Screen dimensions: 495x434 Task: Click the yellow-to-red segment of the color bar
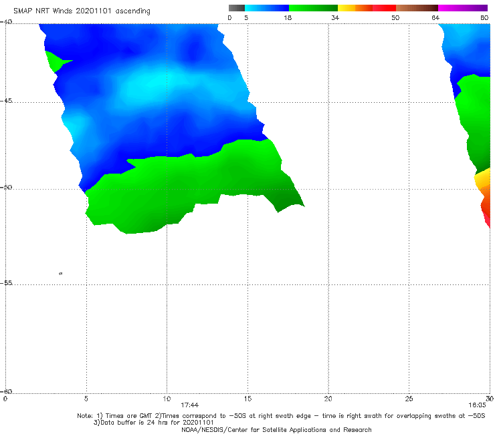click(x=367, y=8)
